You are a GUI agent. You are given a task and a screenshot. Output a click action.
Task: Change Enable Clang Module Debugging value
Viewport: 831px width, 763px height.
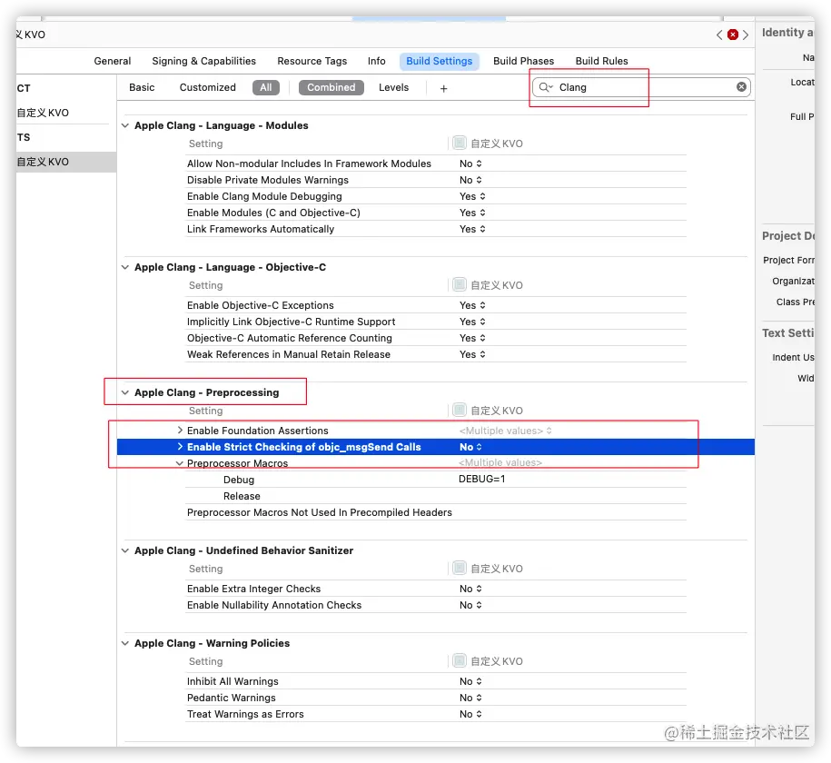[x=472, y=196]
